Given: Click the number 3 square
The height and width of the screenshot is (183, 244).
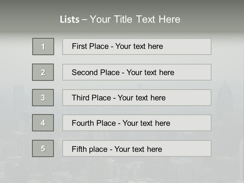Looking at the screenshot, I should point(43,98).
